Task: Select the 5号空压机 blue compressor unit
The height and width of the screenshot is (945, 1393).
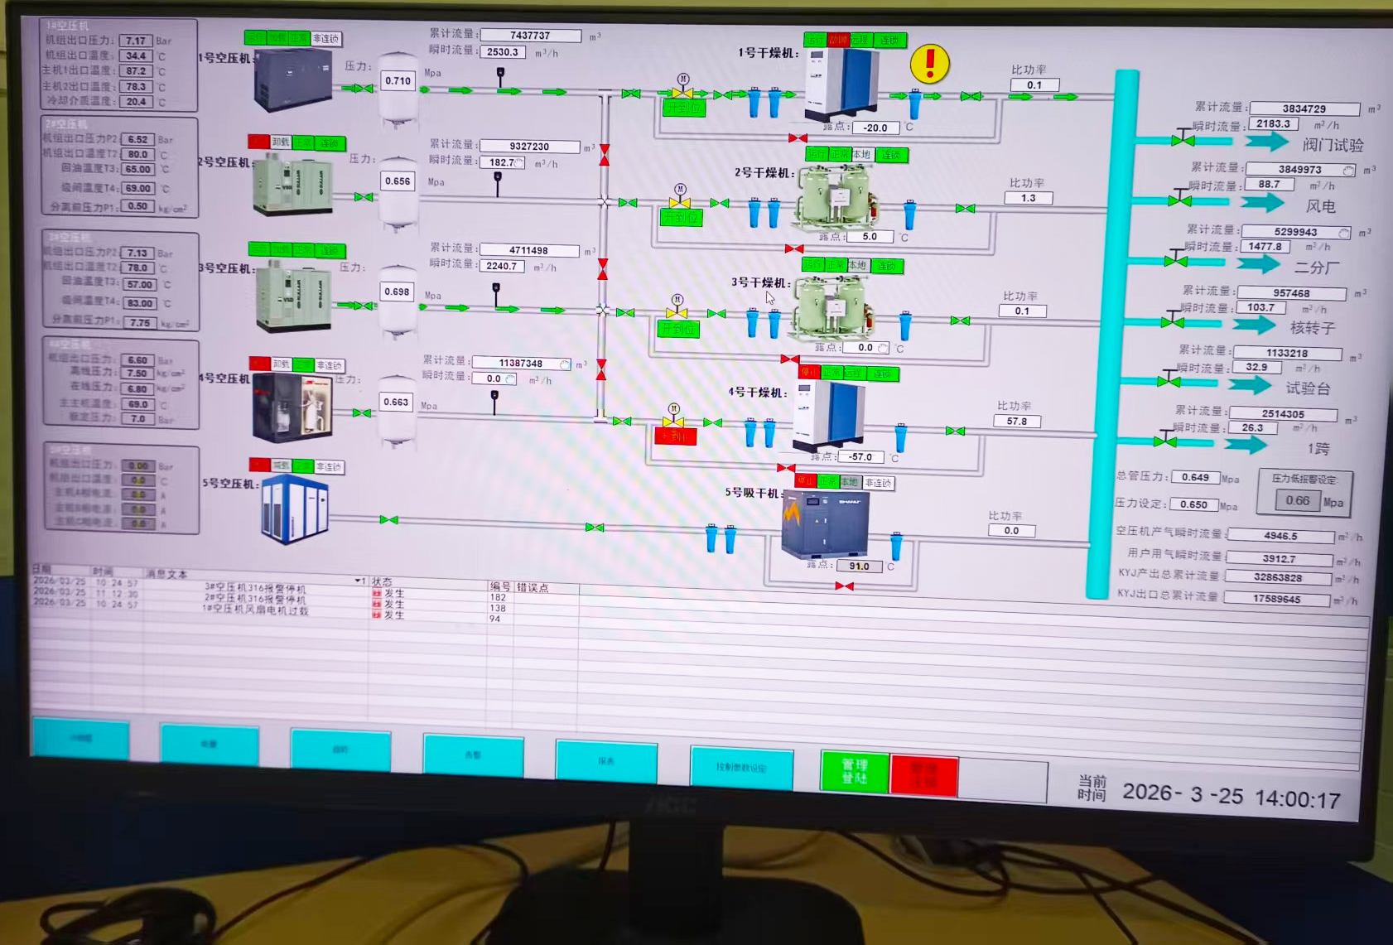Action: pos(295,508)
